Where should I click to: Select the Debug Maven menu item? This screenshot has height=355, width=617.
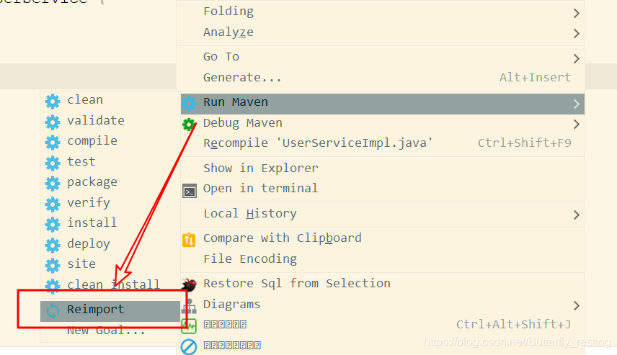pyautogui.click(x=383, y=125)
